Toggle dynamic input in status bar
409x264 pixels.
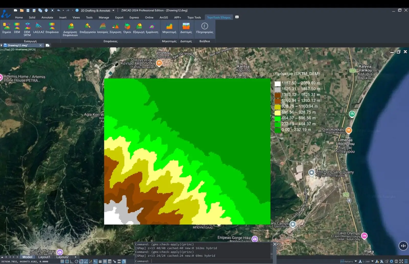95,261
